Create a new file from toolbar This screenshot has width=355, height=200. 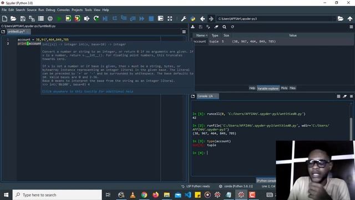[x=4, y=18]
